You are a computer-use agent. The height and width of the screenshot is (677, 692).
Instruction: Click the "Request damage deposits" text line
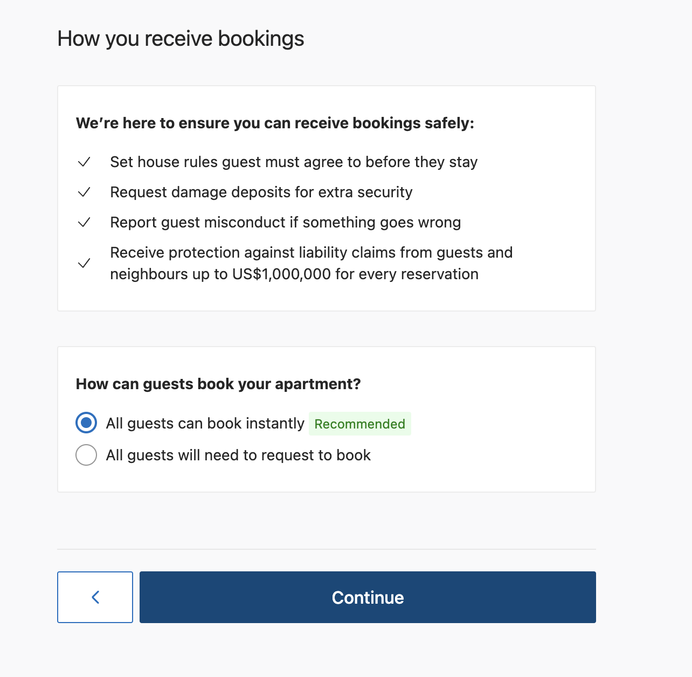(x=261, y=192)
